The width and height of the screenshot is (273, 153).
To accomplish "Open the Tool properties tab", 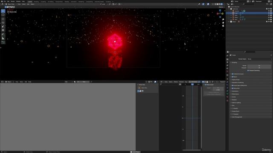I will tap(227, 56).
